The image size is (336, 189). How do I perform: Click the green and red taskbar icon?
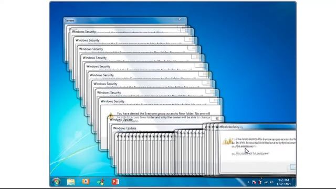coord(100,182)
